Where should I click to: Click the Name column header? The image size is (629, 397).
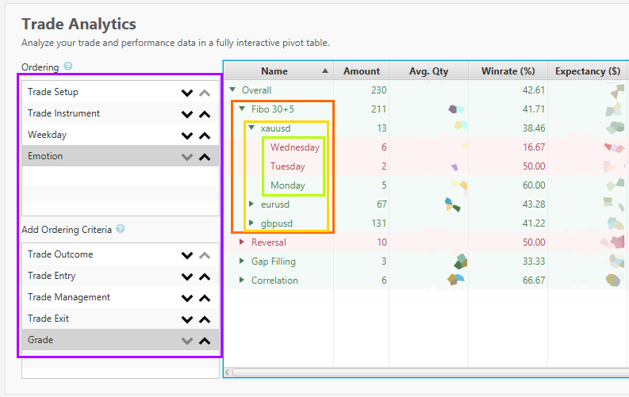coord(278,71)
